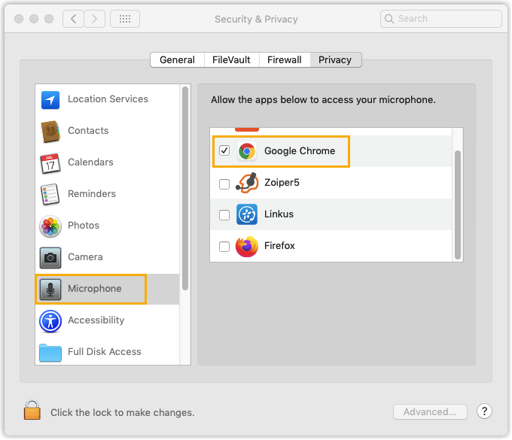512x440 pixels.
Task: Select the Full Disk Access label
Action: [105, 352]
